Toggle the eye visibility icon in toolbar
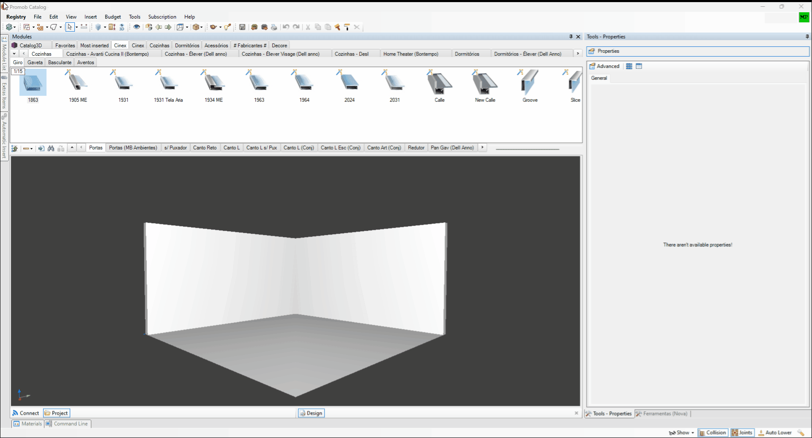The height and width of the screenshot is (438, 812). 137,27
